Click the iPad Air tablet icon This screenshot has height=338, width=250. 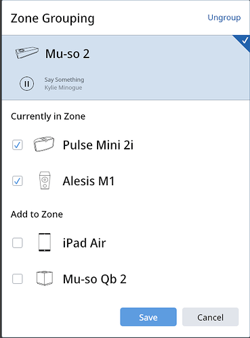(45, 243)
